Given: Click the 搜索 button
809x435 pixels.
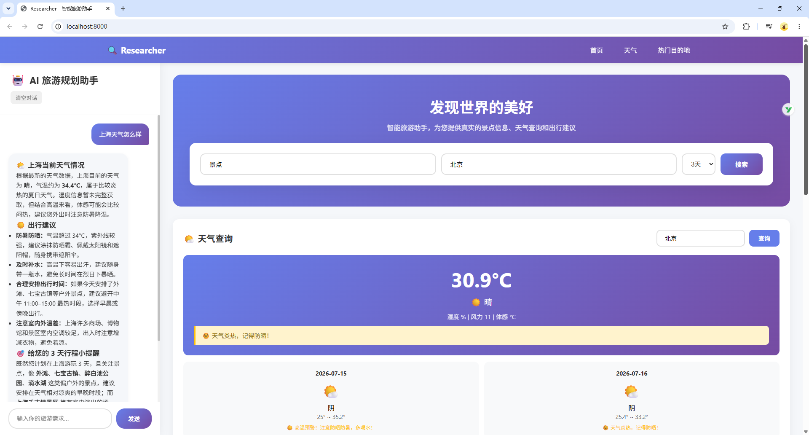Looking at the screenshot, I should pyautogui.click(x=742, y=164).
